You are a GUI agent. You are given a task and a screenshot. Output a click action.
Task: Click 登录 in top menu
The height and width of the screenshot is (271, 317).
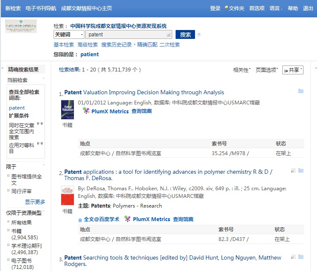click(215, 8)
